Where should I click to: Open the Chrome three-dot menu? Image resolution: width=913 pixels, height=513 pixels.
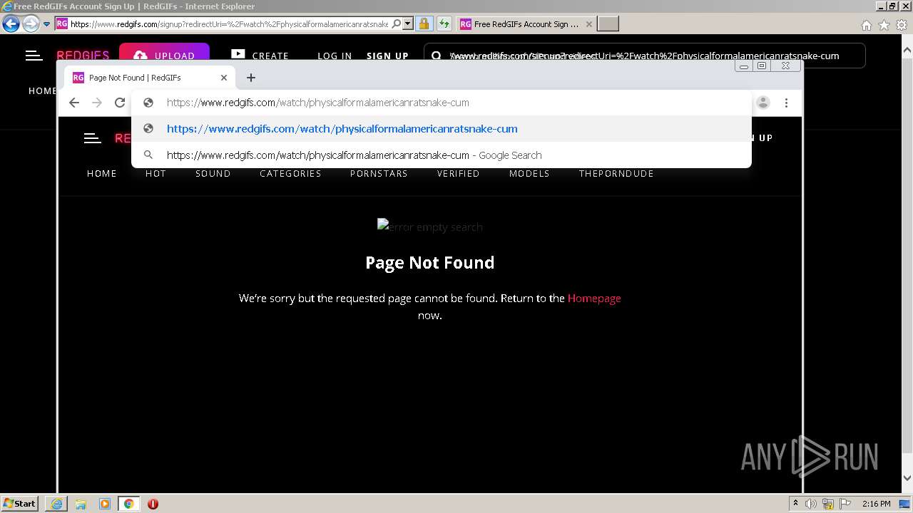click(786, 103)
